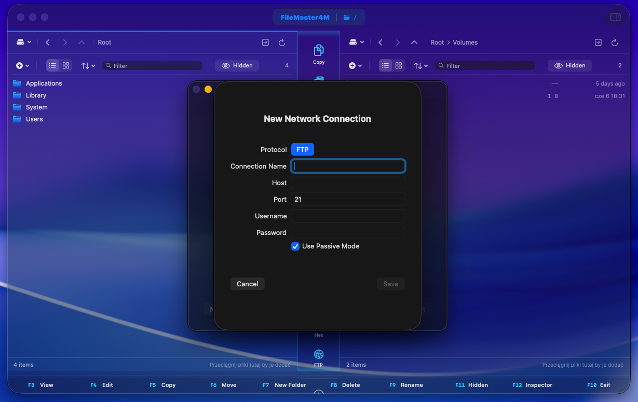The width and height of the screenshot is (638, 402).
Task: Open the right pane drive selector dropdown
Action: point(357,43)
